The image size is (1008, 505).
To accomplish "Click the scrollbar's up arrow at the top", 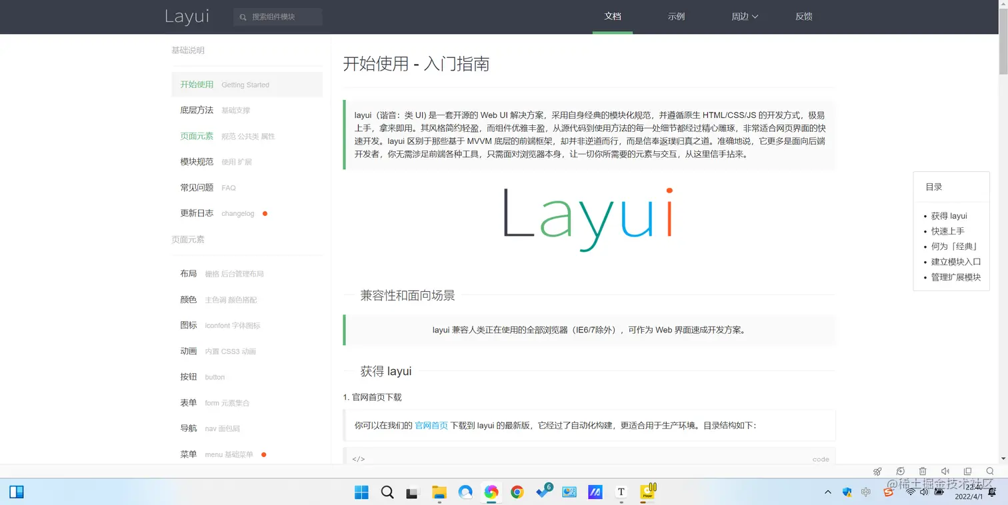I will pyautogui.click(x=1003, y=5).
